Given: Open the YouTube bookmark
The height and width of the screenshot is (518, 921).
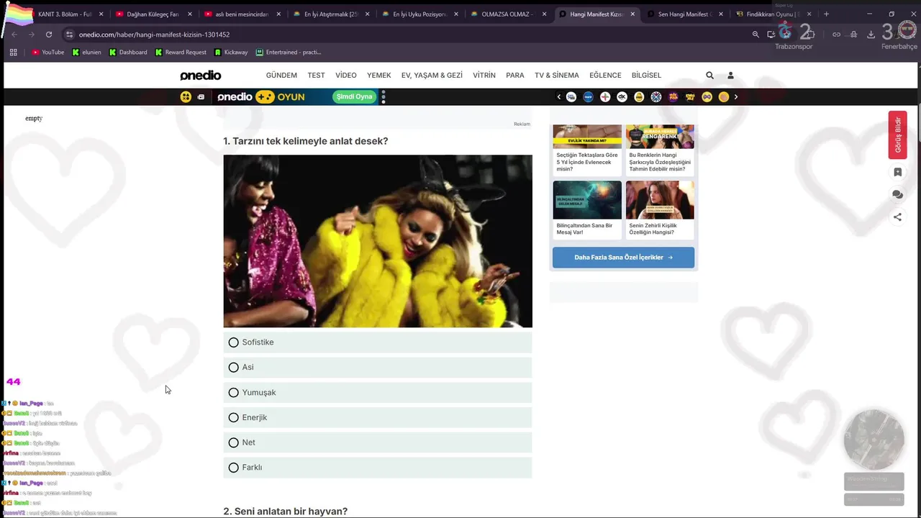Looking at the screenshot, I should (47, 53).
